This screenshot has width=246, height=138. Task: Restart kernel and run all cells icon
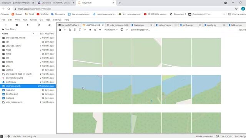pyautogui.click(x=100, y=30)
